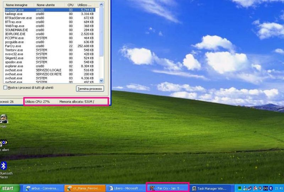The height and width of the screenshot is (192, 284).
Task: Check Mostra i processi di tutti gli utenti
Action: (x=5, y=88)
